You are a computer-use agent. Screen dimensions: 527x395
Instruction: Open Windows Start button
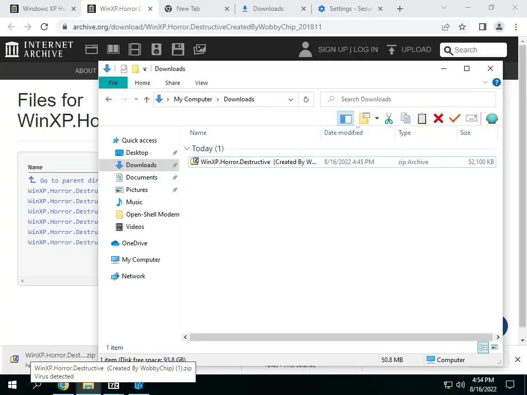coord(12,385)
